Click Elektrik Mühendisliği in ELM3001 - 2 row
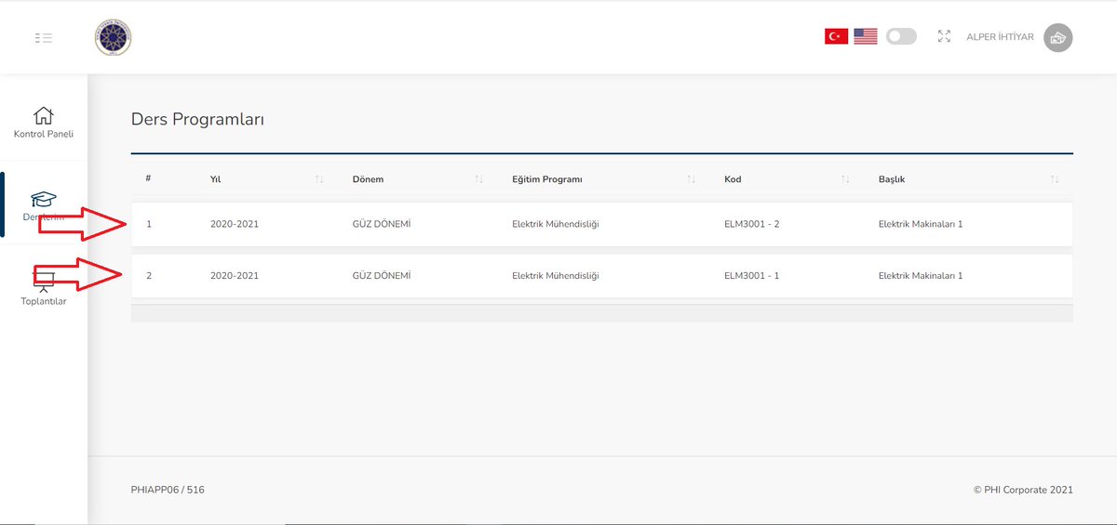This screenshot has width=1117, height=525. [x=556, y=224]
